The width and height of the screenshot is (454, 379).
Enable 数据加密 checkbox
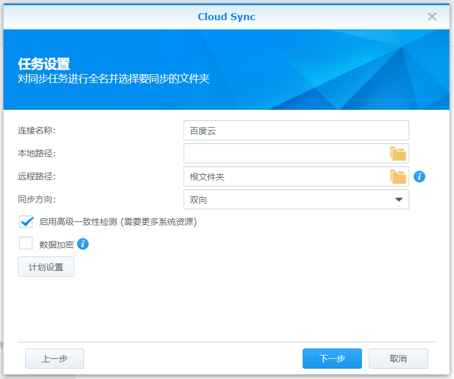click(x=26, y=243)
